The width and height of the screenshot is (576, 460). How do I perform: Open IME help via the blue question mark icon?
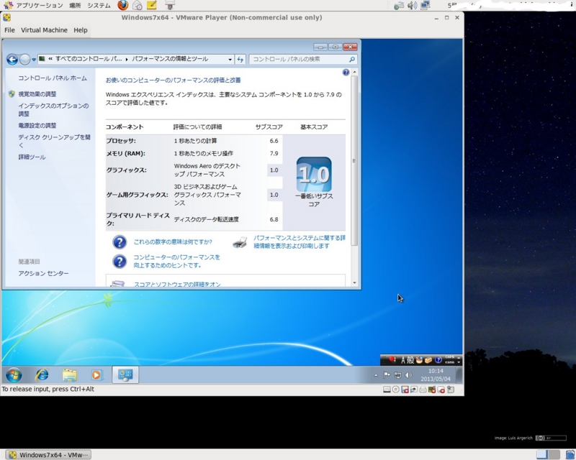pos(438,359)
